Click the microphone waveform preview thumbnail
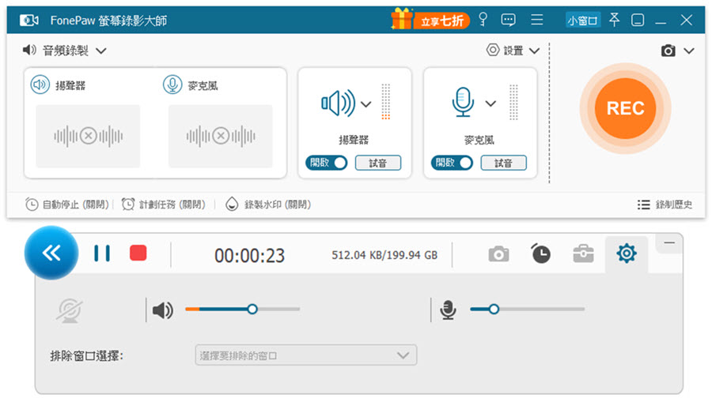712x398 pixels. (221, 136)
